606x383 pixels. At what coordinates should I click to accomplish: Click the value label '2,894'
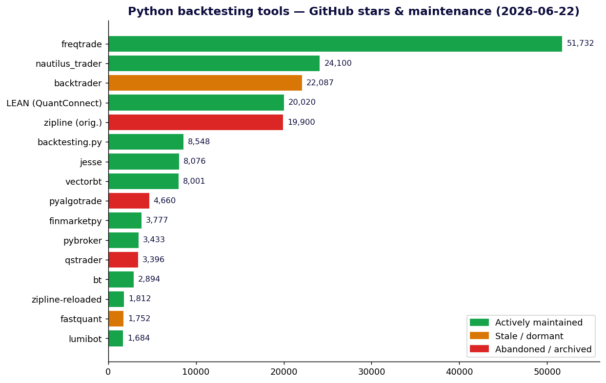[149, 279]
